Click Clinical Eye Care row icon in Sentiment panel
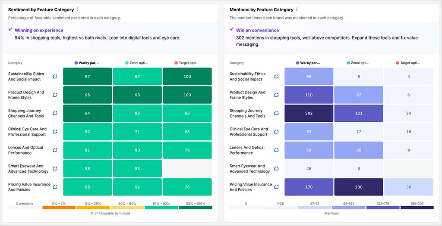This screenshot has height=226, width=442. tap(55, 132)
